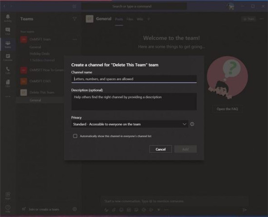Open the Help icon in sidebar
This screenshot has width=268, height=217.
click(8, 208)
